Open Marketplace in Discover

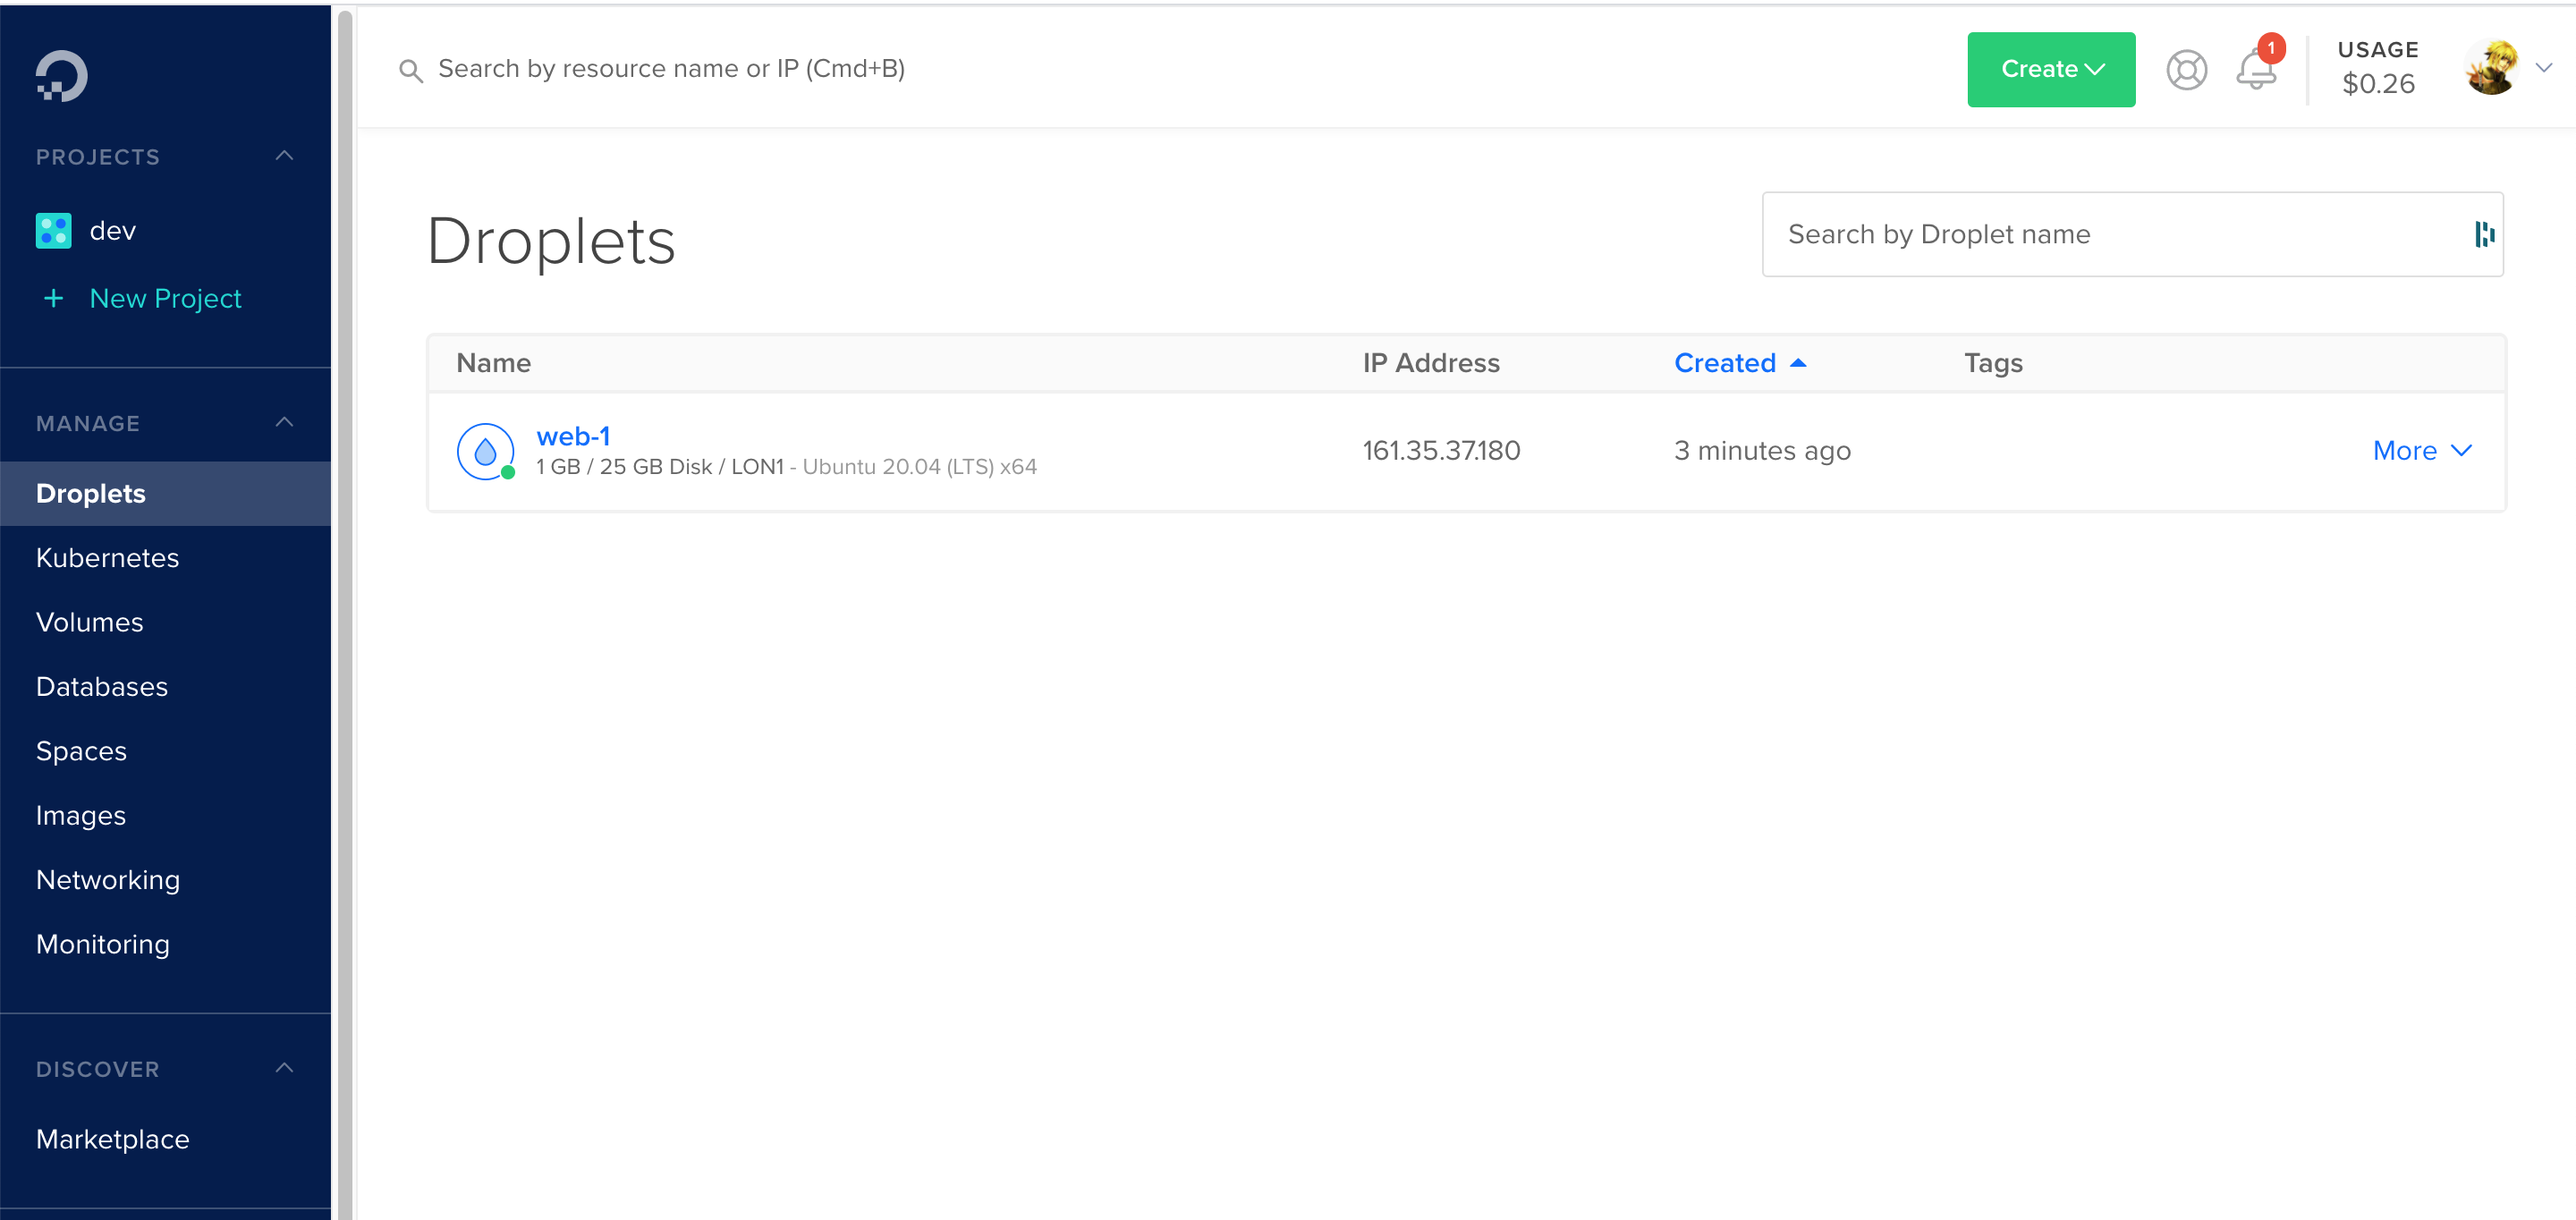pos(113,1140)
